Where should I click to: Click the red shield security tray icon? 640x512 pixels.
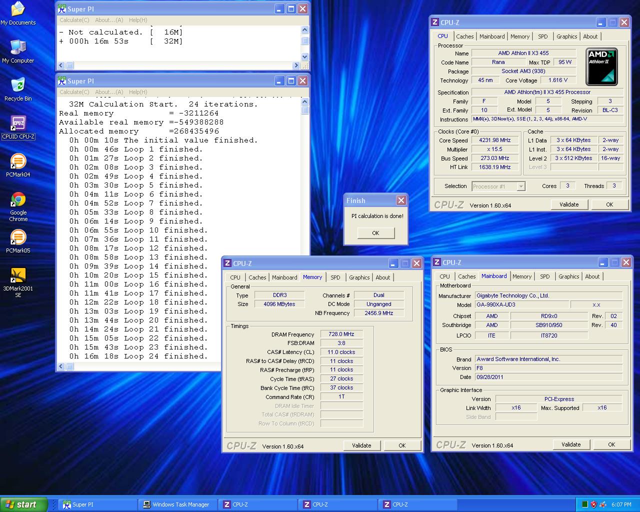coord(593,504)
